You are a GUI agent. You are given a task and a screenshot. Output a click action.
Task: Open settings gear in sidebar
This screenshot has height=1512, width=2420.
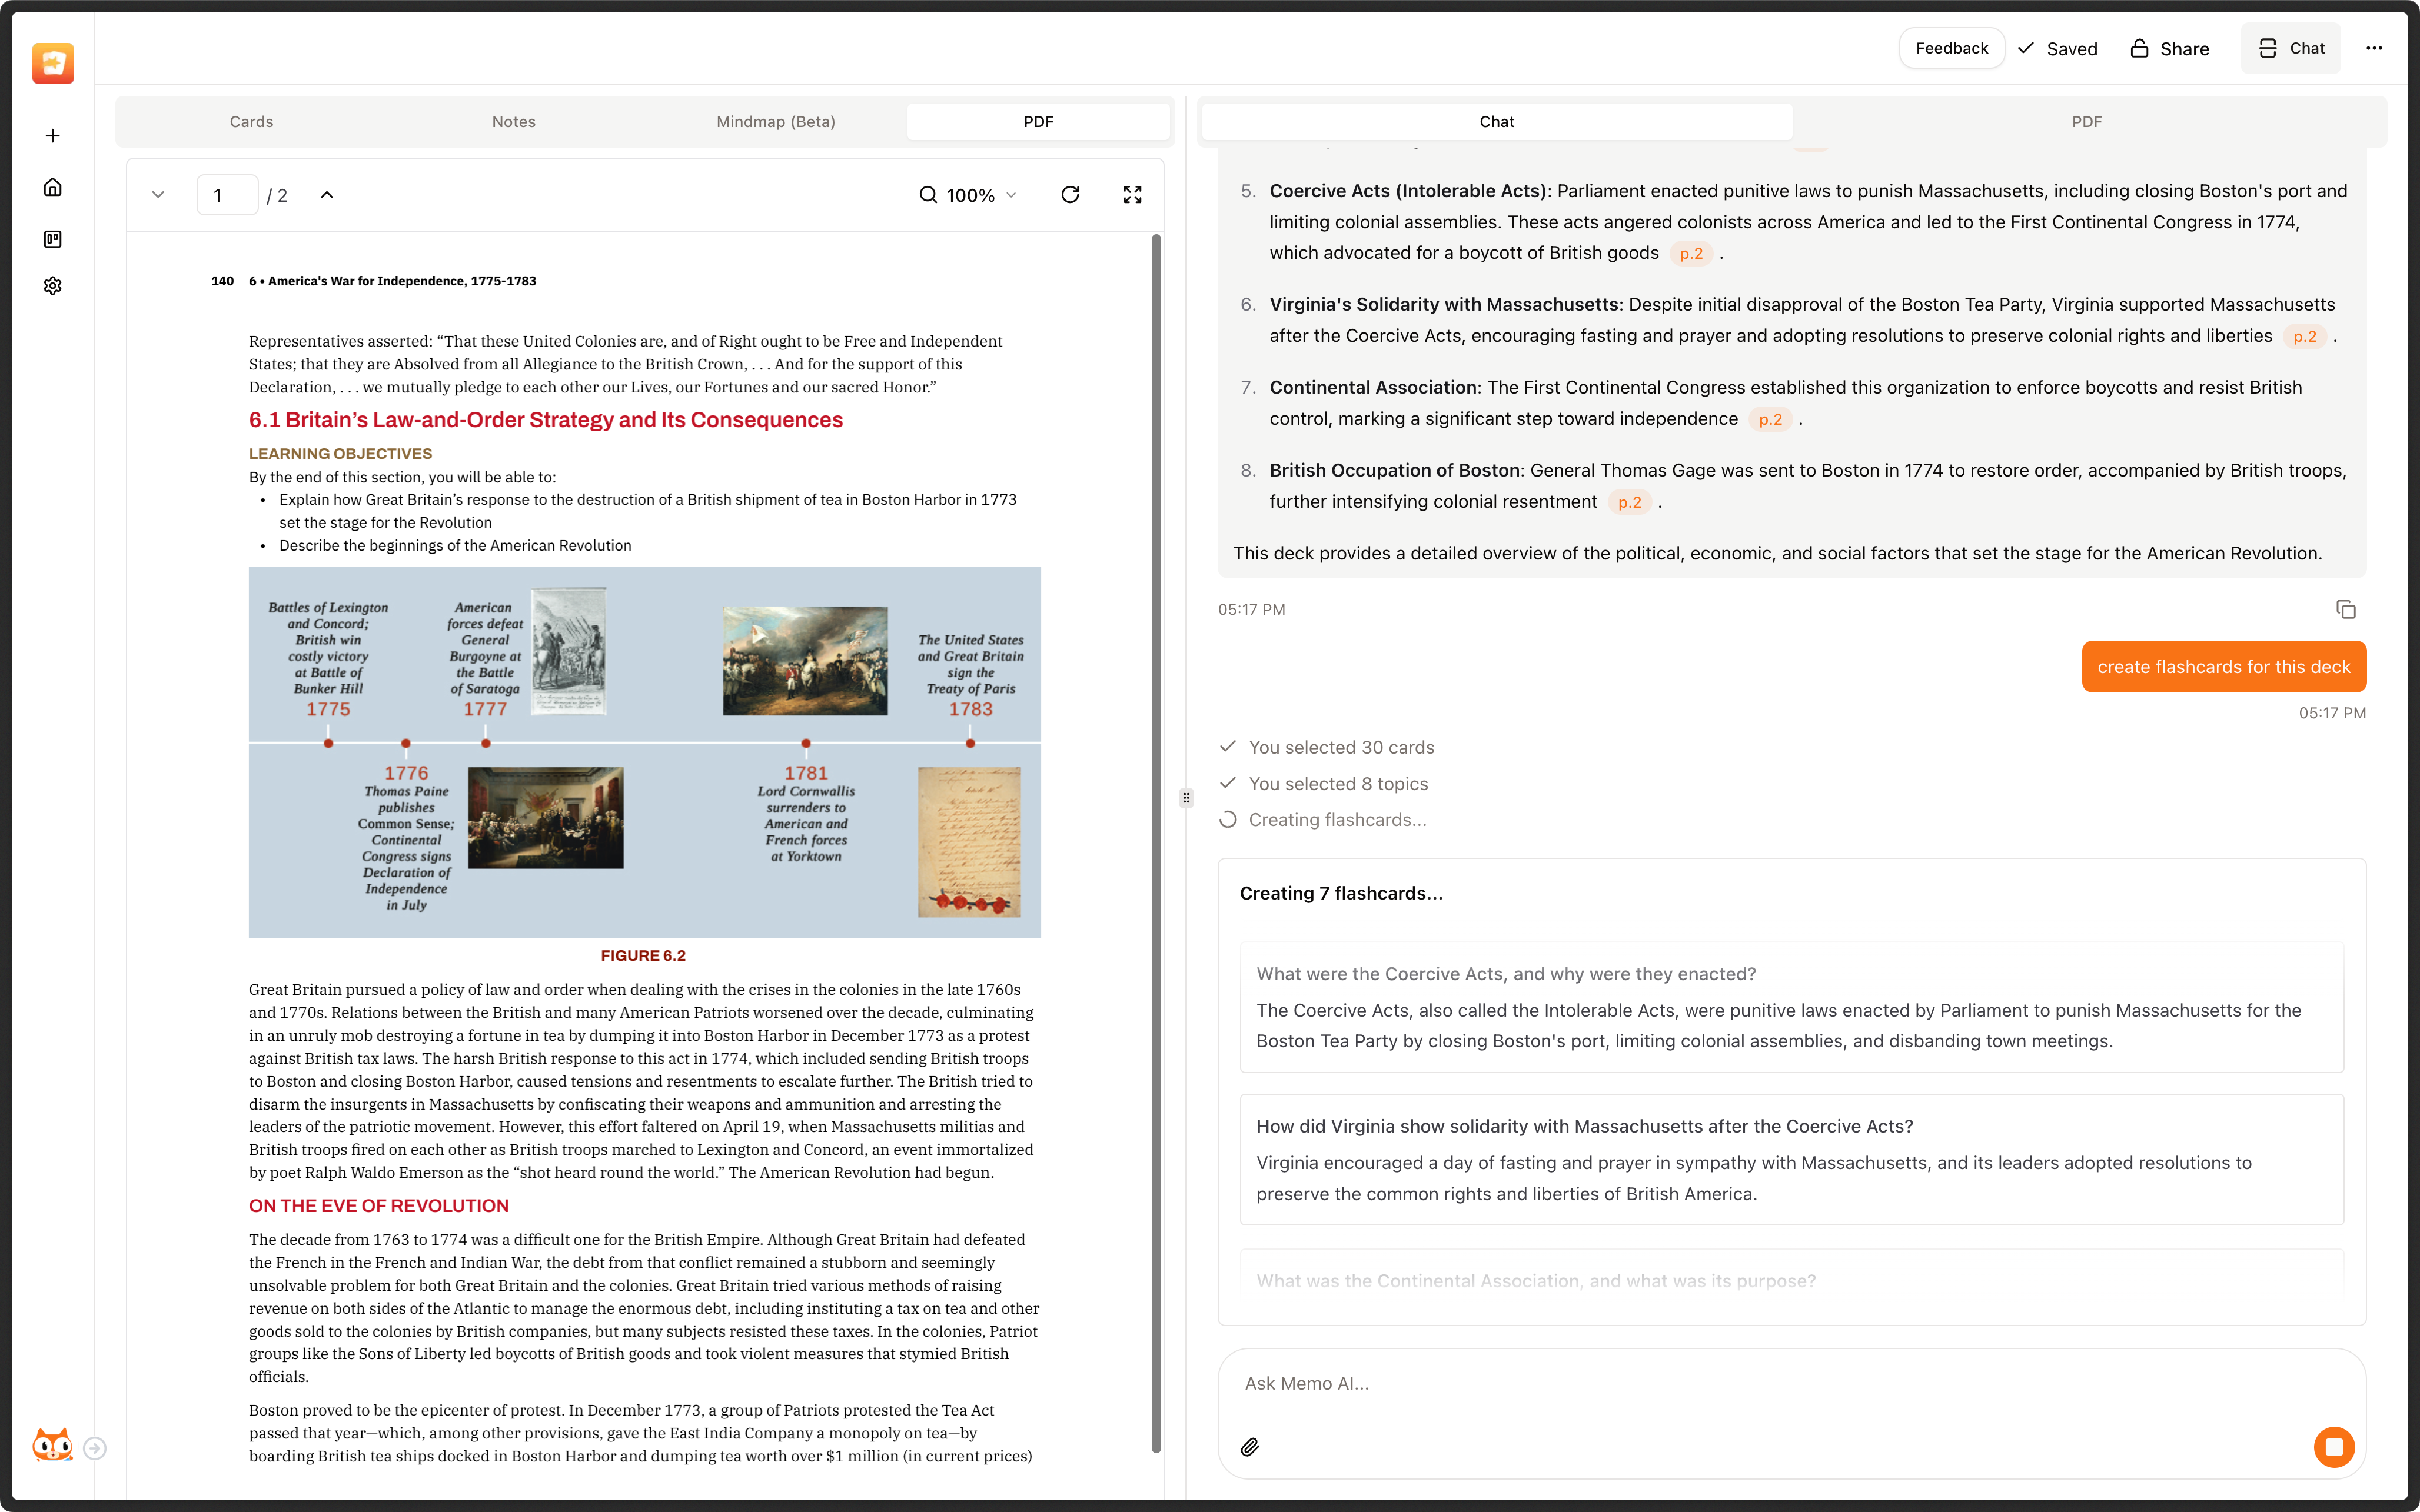click(53, 286)
